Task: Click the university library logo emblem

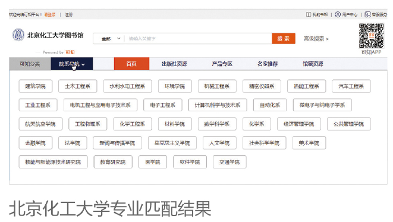Action: coord(18,35)
